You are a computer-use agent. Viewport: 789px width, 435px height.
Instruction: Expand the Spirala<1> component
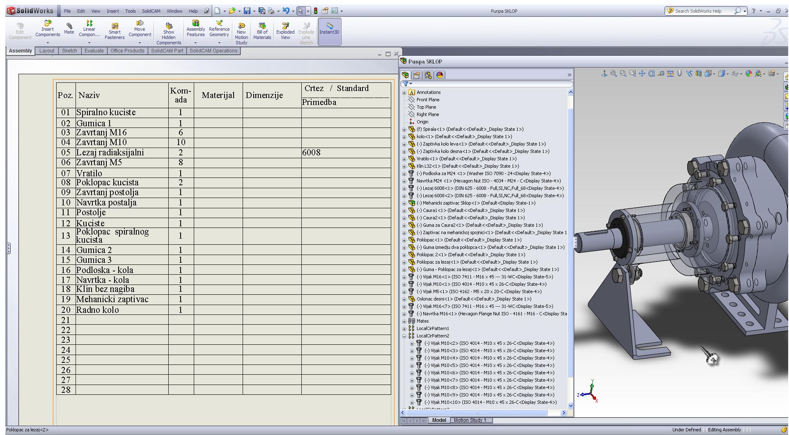tap(404, 130)
